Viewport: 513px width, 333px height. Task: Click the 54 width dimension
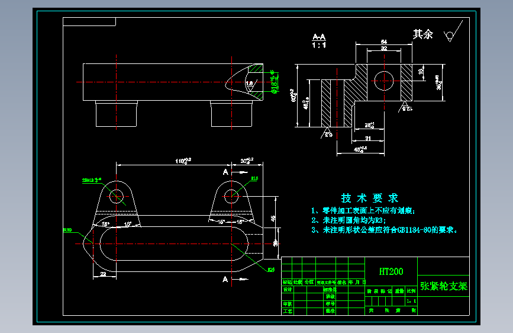(x=384, y=41)
